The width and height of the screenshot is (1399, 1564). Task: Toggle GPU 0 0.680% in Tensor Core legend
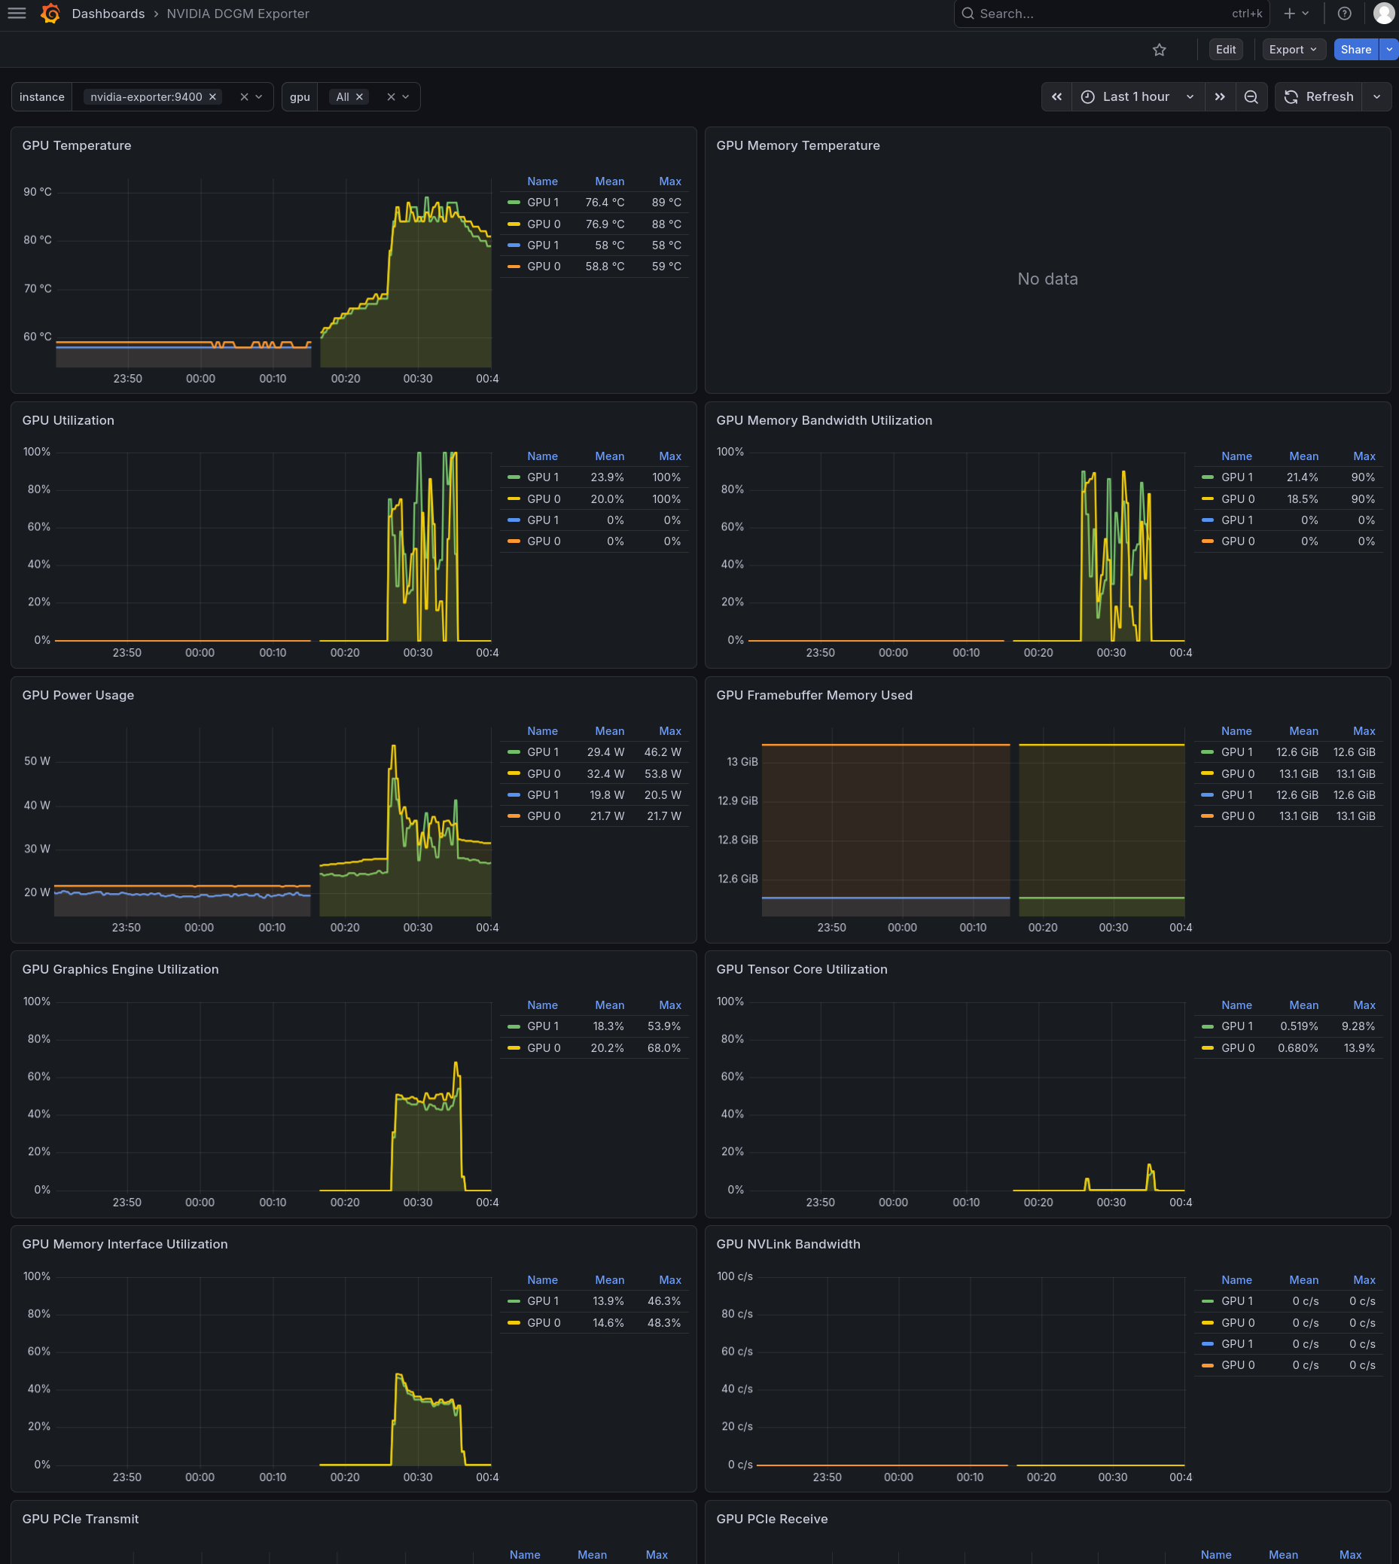1238,1047
